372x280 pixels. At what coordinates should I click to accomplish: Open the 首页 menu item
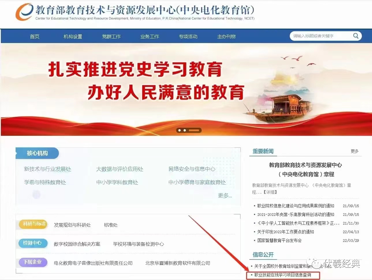click(35, 36)
